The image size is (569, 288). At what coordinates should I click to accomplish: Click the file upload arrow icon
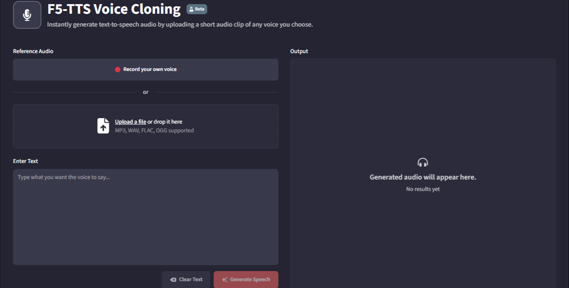click(x=103, y=126)
